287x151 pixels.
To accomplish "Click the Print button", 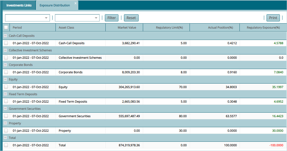I will tap(273, 18).
